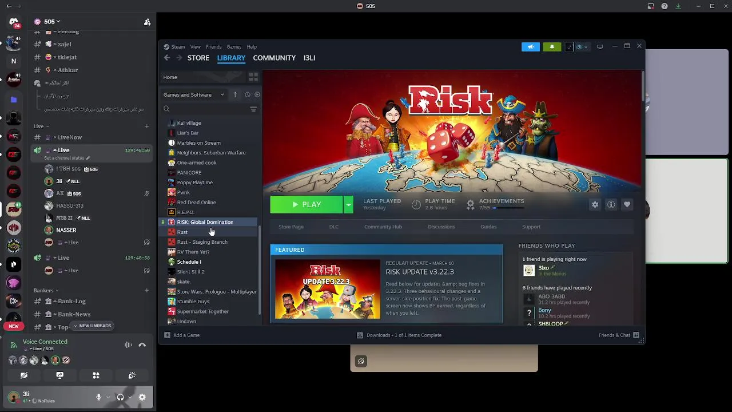
Task: Click the Steam library search field
Action: point(205,109)
